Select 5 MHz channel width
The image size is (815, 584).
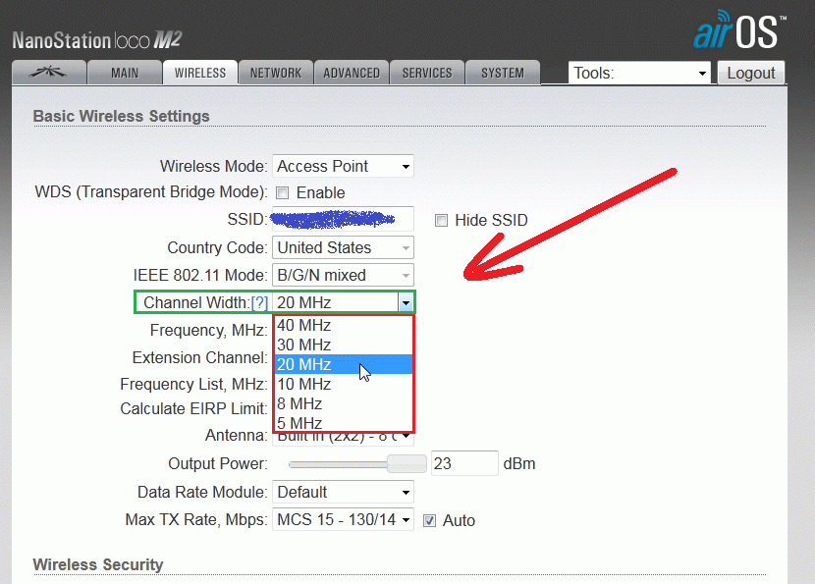pyautogui.click(x=344, y=422)
